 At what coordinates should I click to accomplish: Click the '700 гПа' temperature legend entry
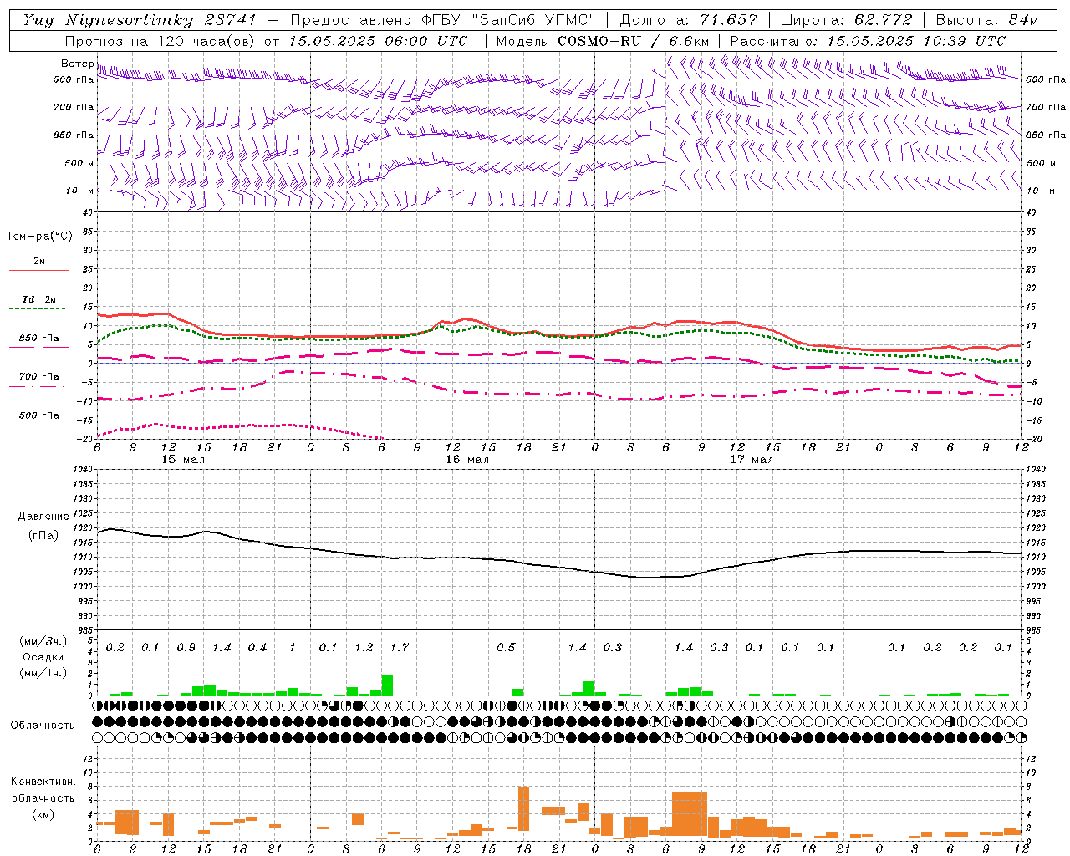(x=38, y=376)
